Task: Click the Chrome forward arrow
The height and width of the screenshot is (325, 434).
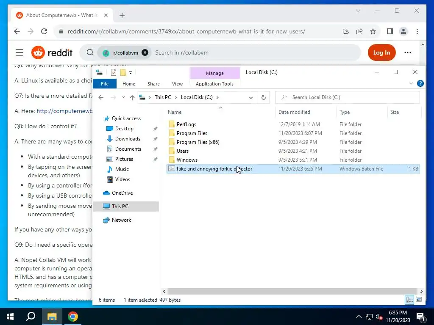Action: tap(31, 31)
